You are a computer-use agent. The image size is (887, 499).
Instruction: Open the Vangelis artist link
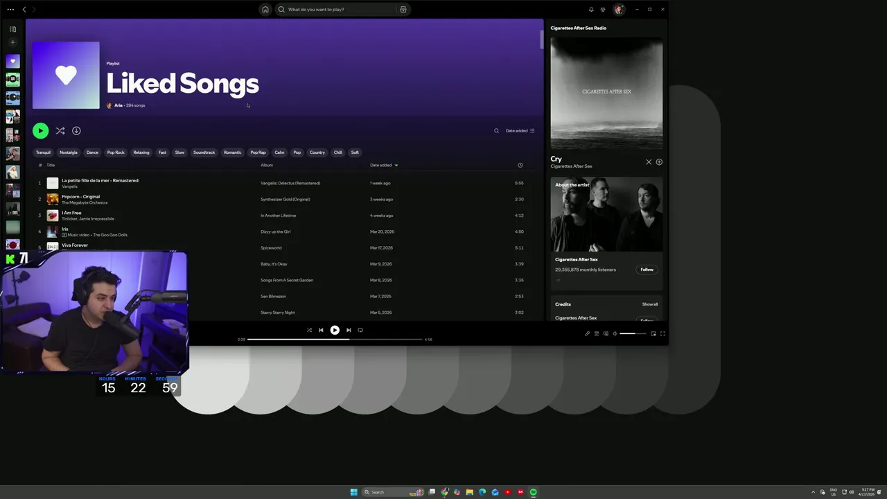69,186
